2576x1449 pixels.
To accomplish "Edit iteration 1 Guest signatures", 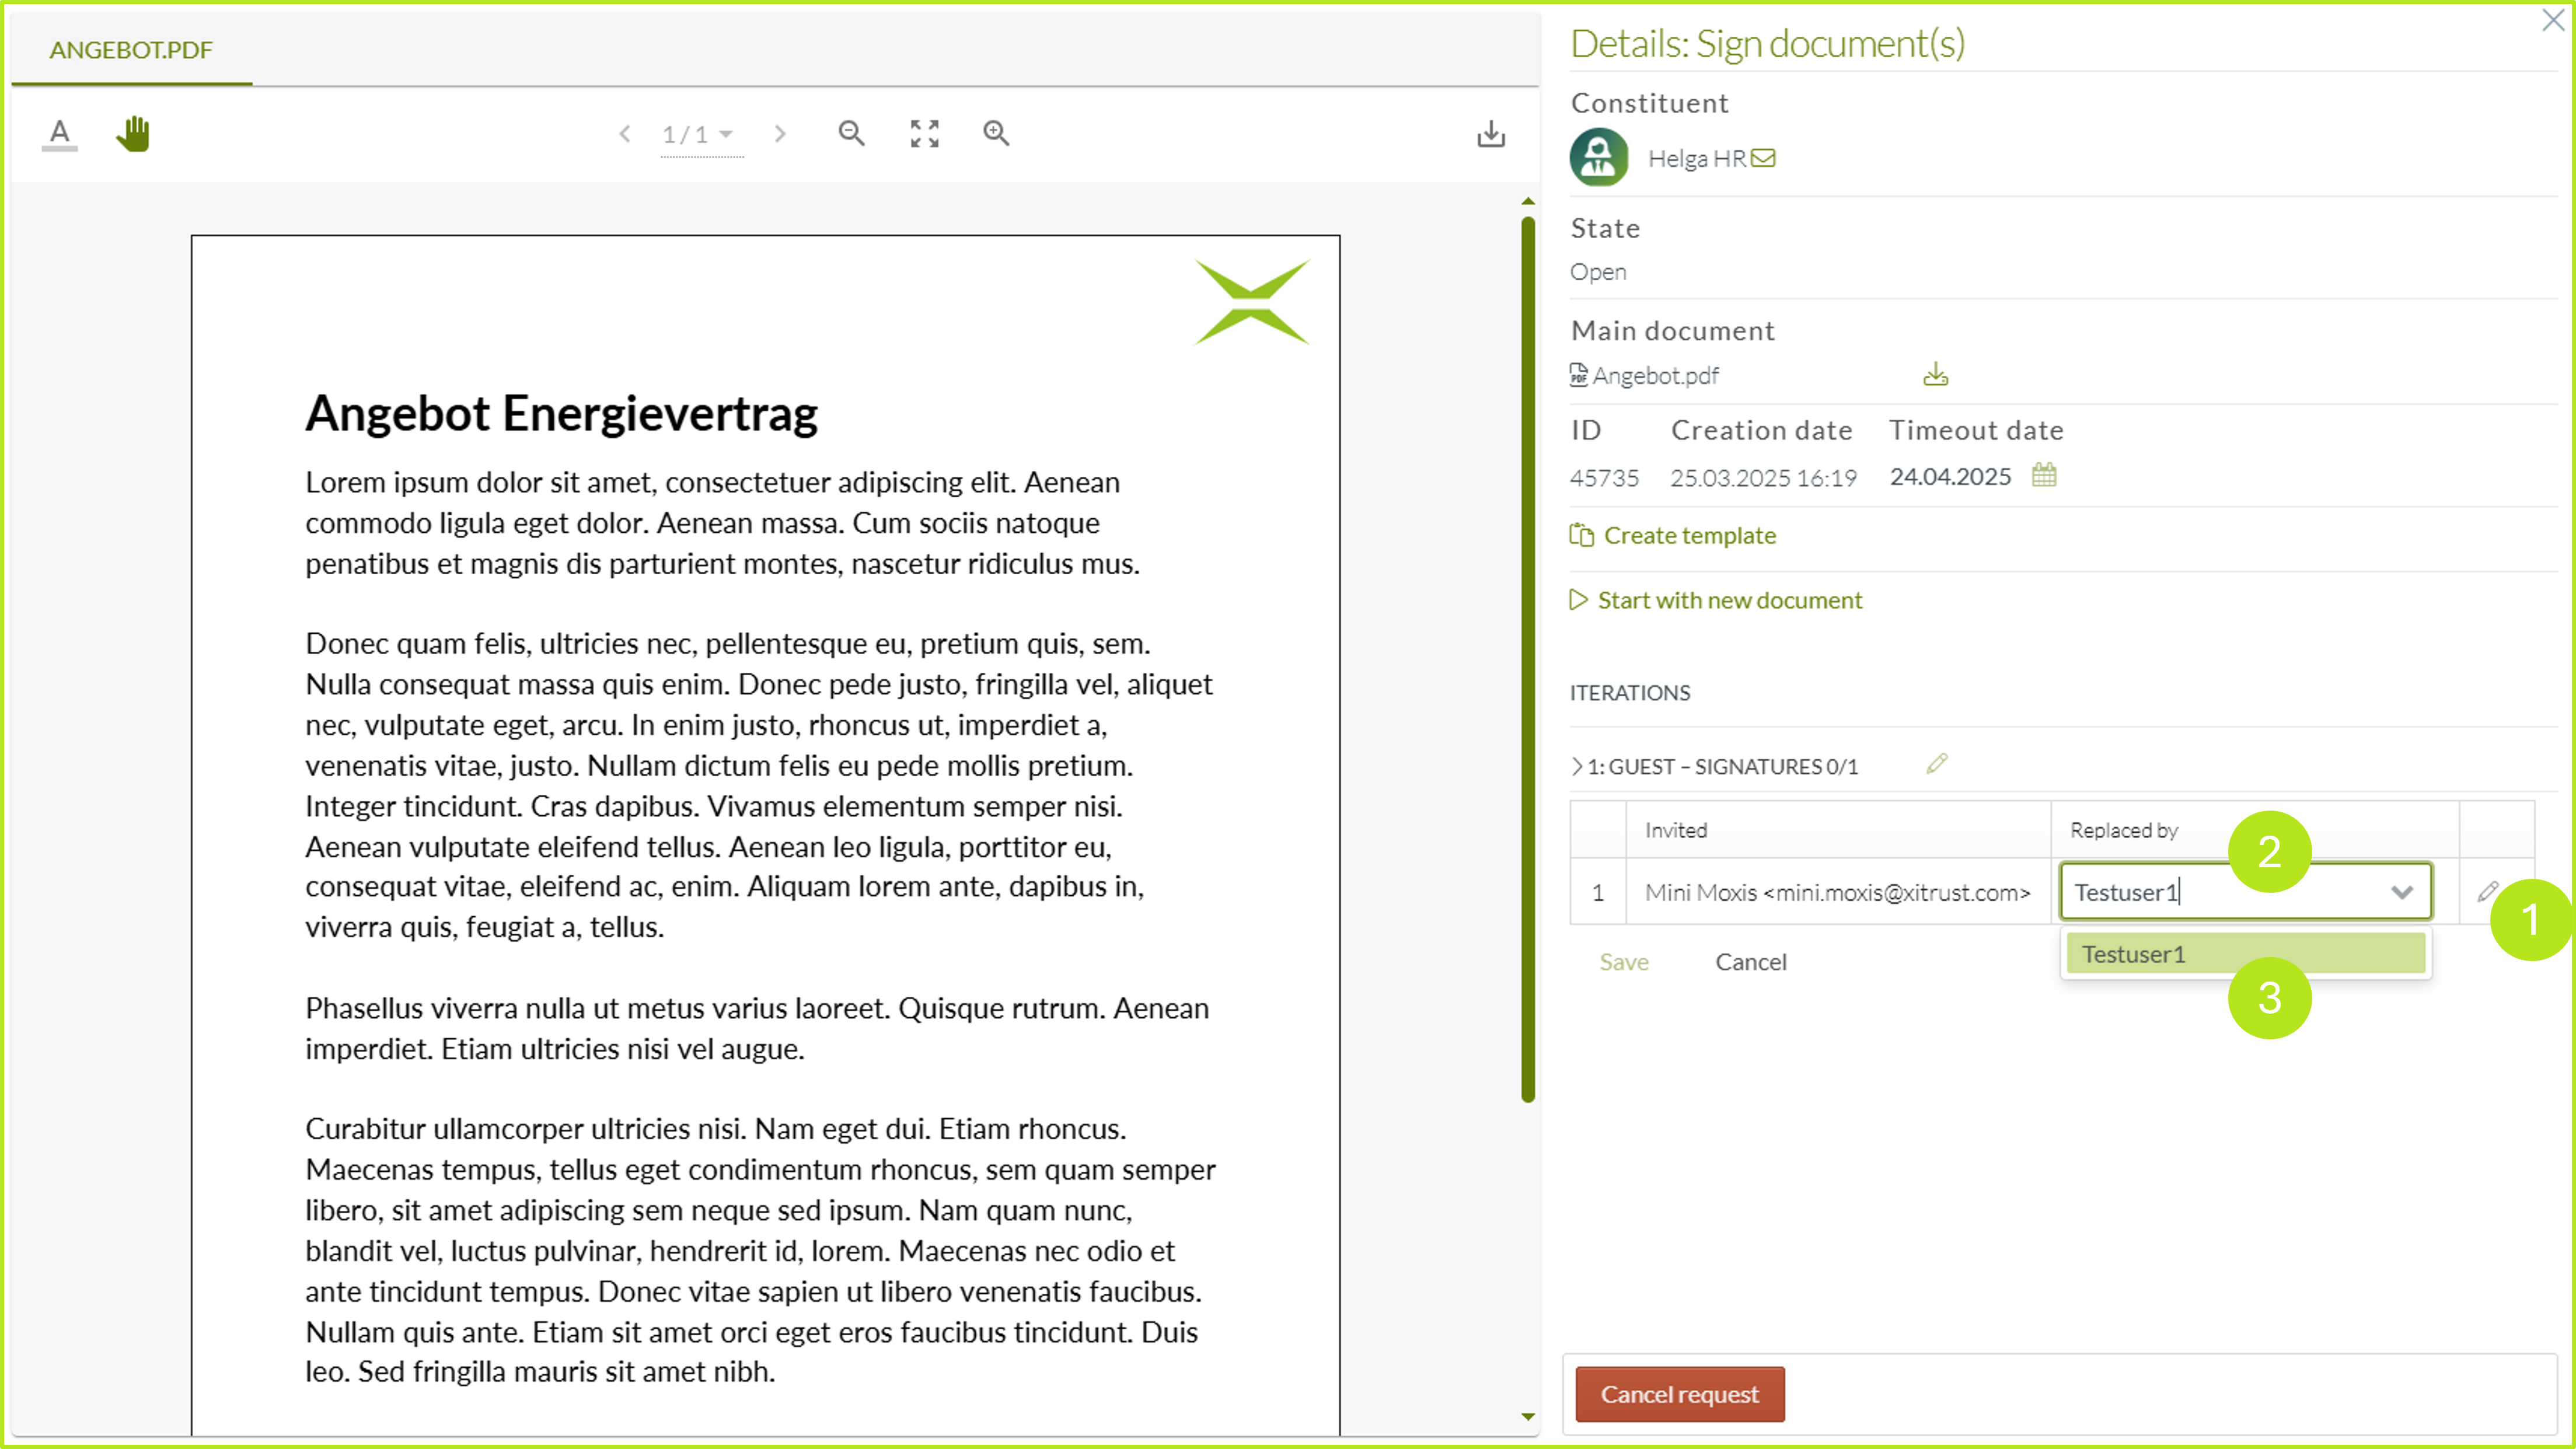I will tap(1937, 764).
